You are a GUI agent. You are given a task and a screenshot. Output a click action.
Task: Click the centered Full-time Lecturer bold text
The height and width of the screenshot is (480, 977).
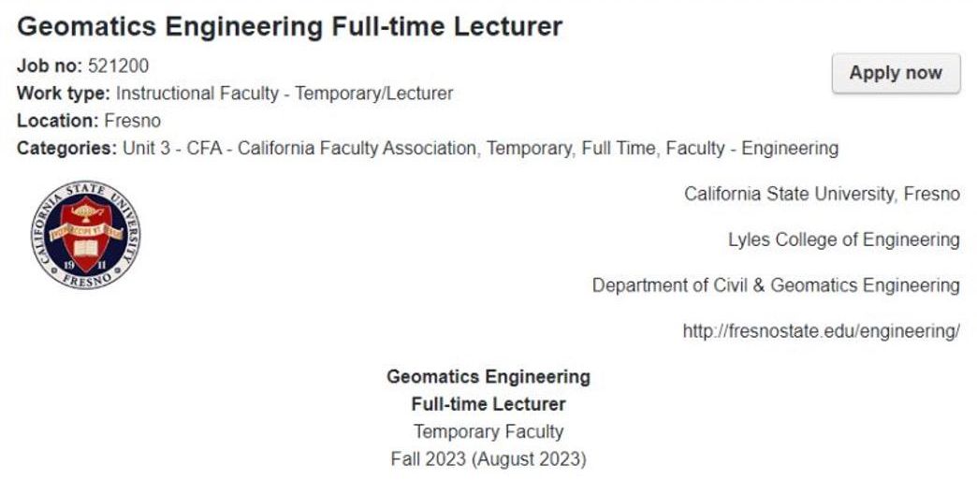point(488,404)
